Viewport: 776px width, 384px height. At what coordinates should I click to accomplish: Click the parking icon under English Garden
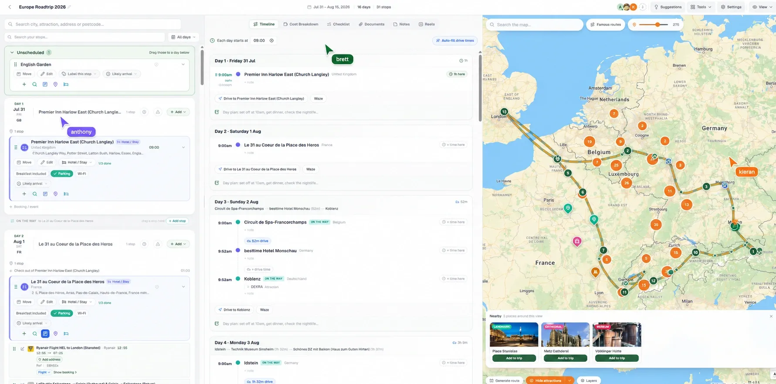45,84
